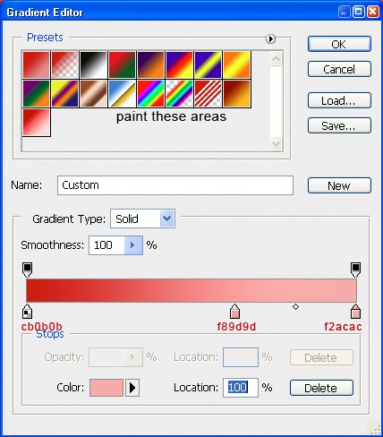Viewport: 383px width, 437px height.
Task: Select the f89d9d middle color stop
Action: (235, 312)
